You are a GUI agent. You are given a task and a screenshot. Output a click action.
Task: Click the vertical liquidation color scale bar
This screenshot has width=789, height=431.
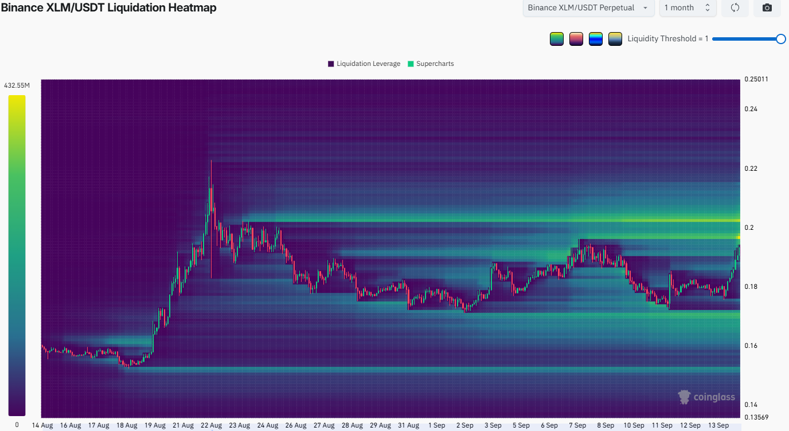pyautogui.click(x=17, y=255)
